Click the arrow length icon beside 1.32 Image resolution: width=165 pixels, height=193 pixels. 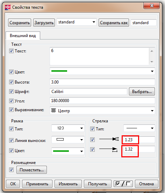(x=108, y=149)
